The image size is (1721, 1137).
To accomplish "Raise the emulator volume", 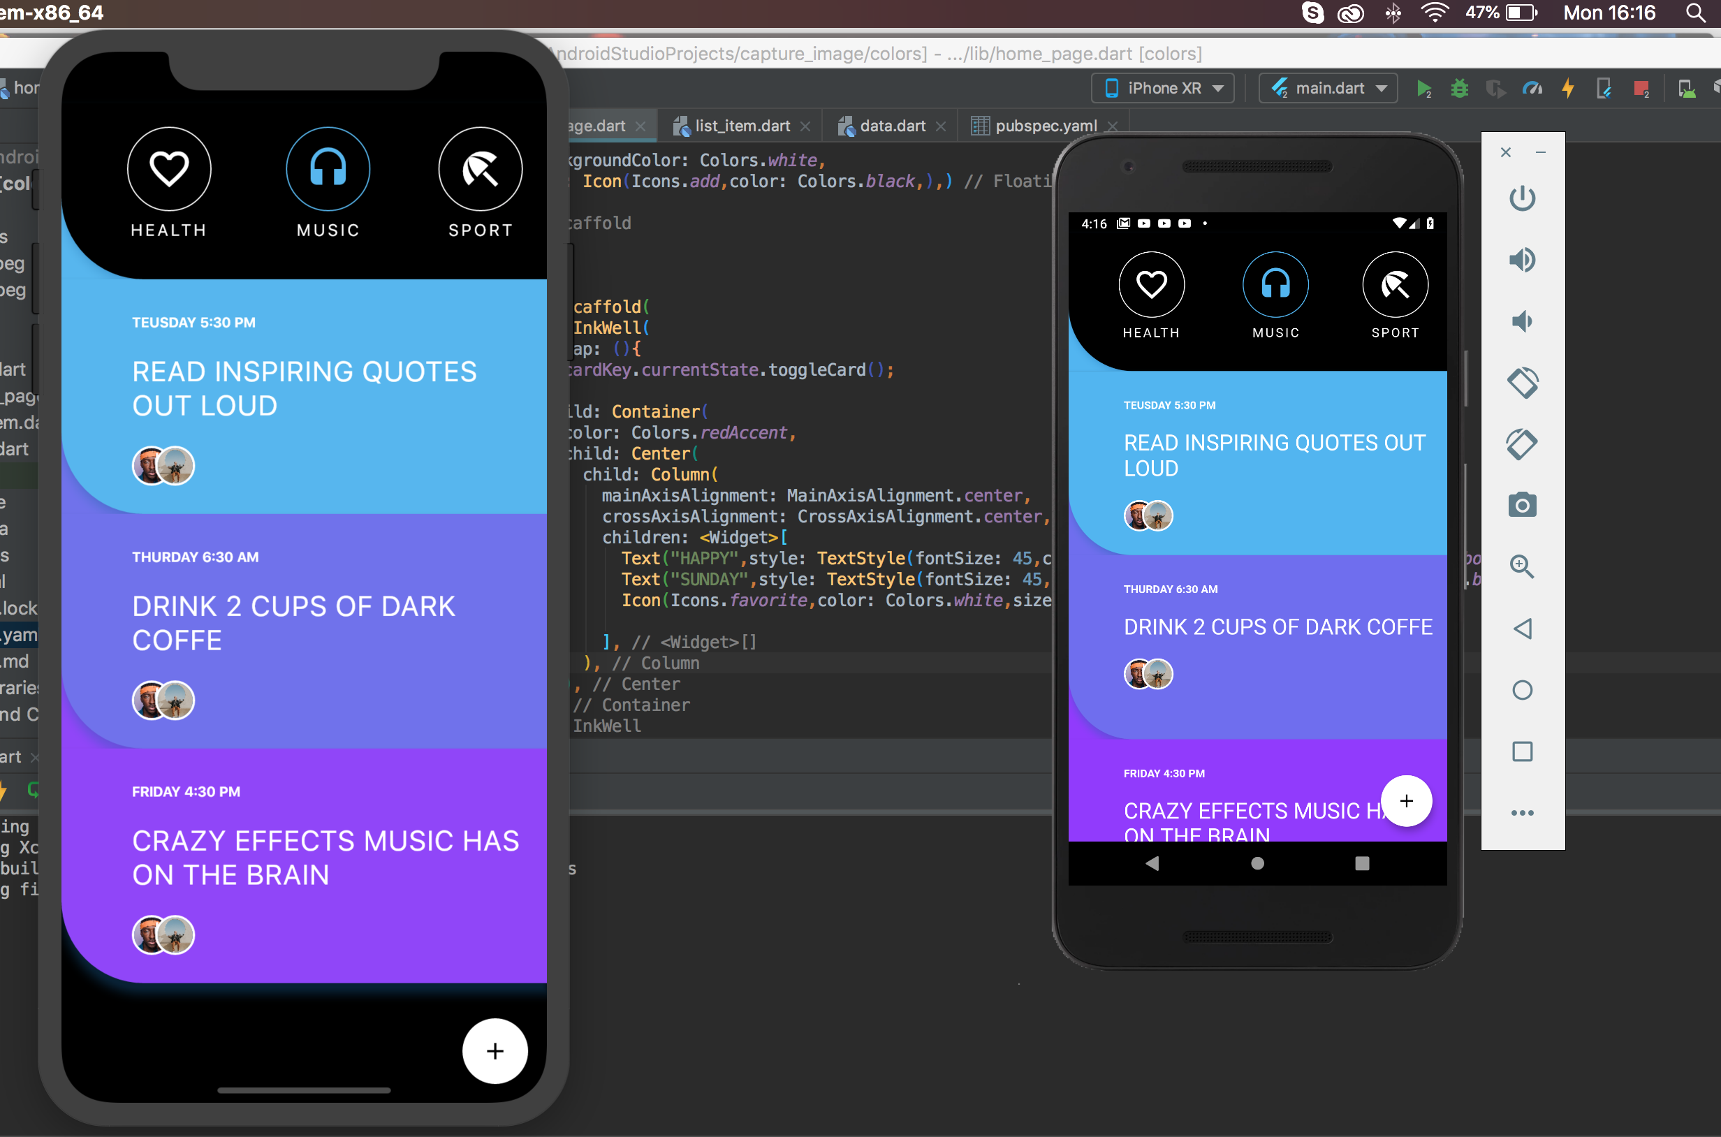I will (1521, 260).
